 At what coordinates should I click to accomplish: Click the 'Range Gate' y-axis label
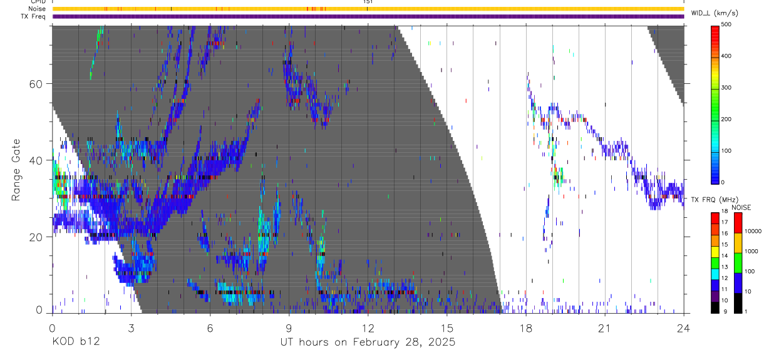coord(16,169)
